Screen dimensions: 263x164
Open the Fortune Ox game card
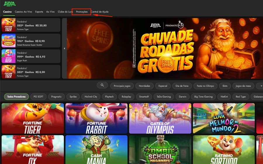point(33,150)
